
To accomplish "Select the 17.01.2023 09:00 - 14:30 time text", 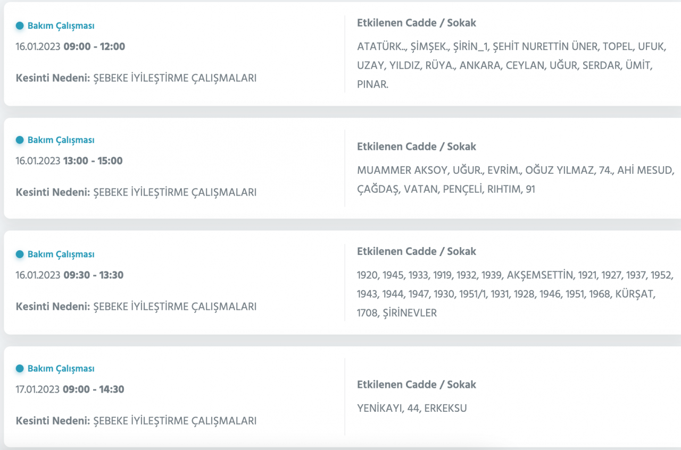I will [x=70, y=389].
